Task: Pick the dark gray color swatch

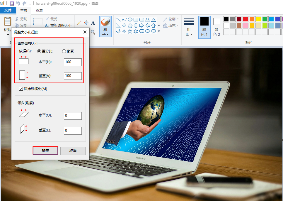Action: (x=233, y=19)
